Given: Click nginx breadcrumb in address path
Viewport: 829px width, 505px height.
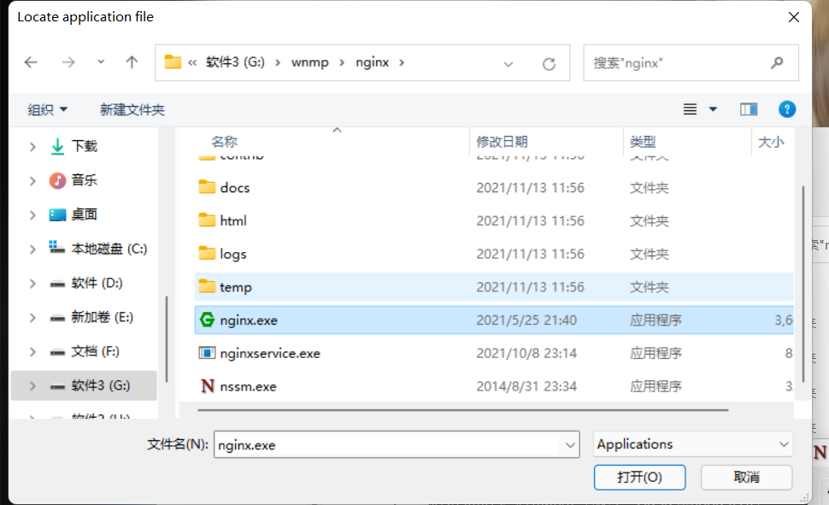Looking at the screenshot, I should pyautogui.click(x=373, y=62).
